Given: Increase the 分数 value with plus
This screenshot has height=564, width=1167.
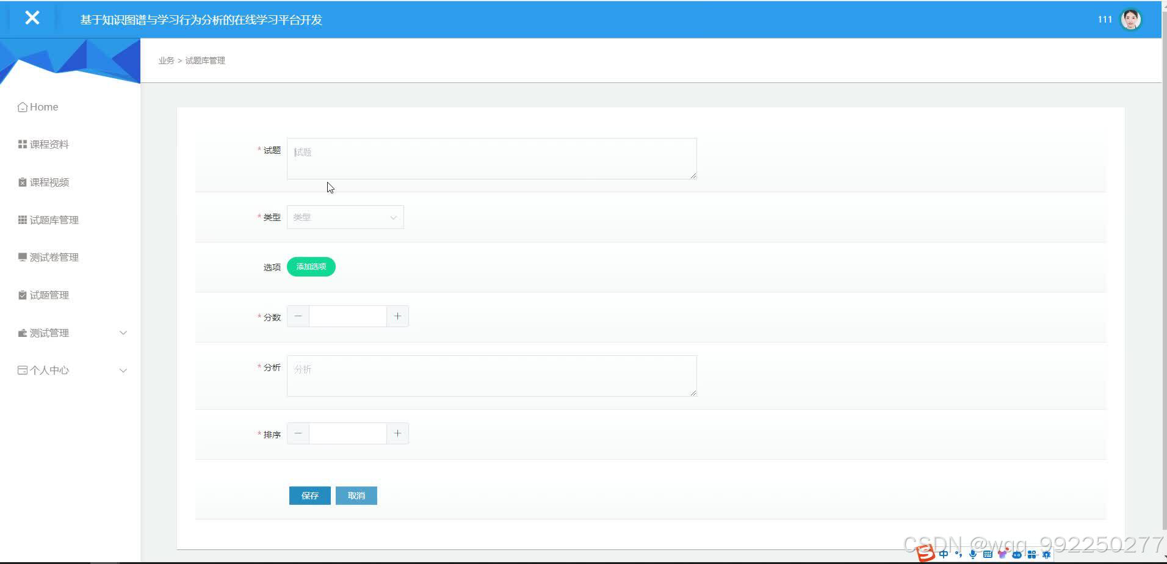Looking at the screenshot, I should pyautogui.click(x=397, y=316).
